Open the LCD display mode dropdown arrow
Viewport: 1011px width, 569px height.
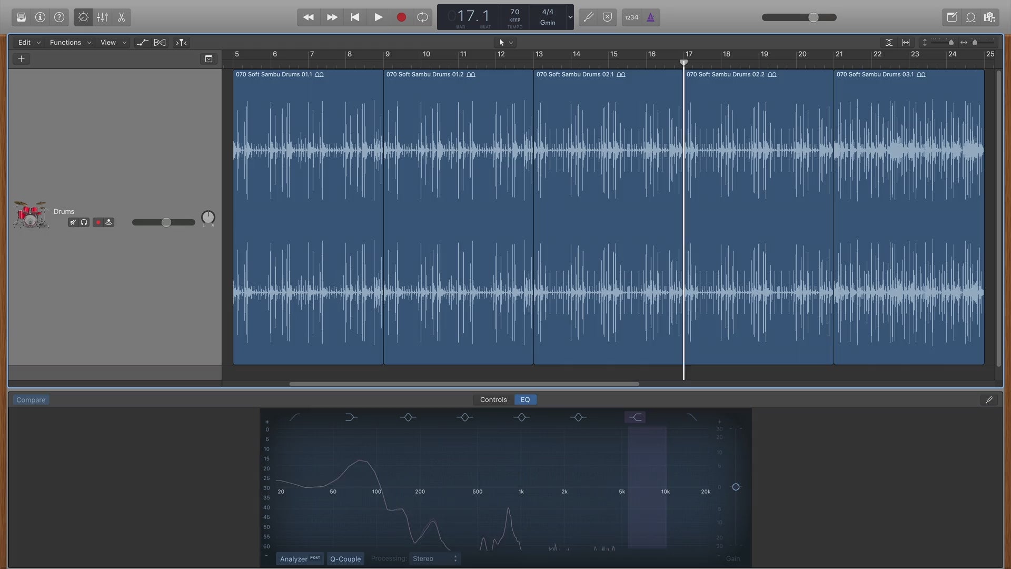click(570, 17)
